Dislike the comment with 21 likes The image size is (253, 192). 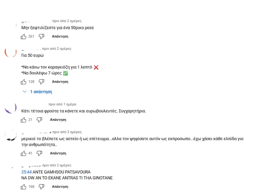tap(39, 119)
